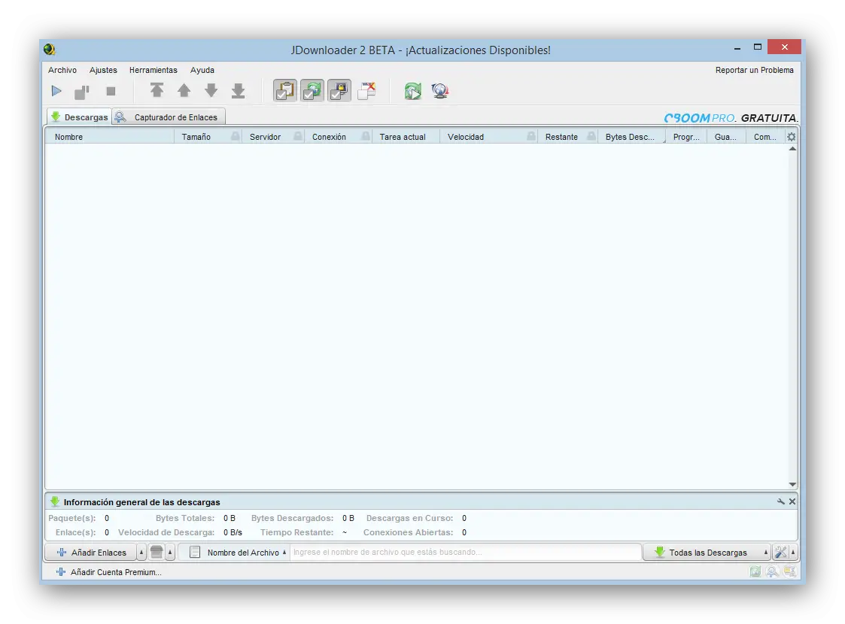Click lock icon in Servidor column
845x624 pixels.
point(298,136)
